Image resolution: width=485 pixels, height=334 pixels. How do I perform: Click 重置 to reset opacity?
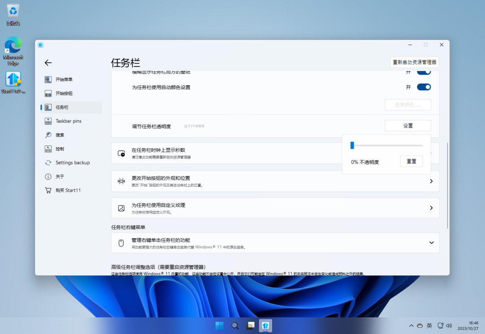[x=411, y=161]
